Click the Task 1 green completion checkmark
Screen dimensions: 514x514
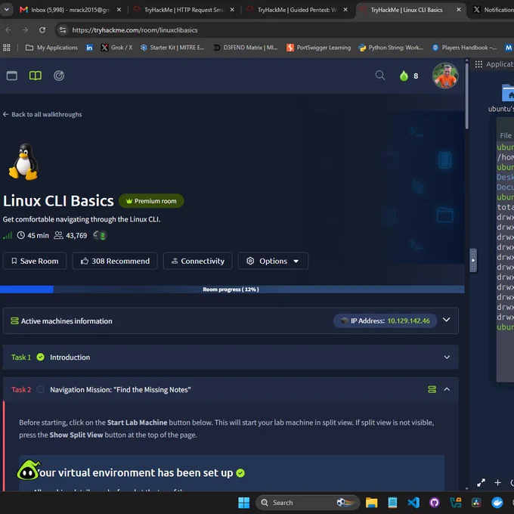41,357
